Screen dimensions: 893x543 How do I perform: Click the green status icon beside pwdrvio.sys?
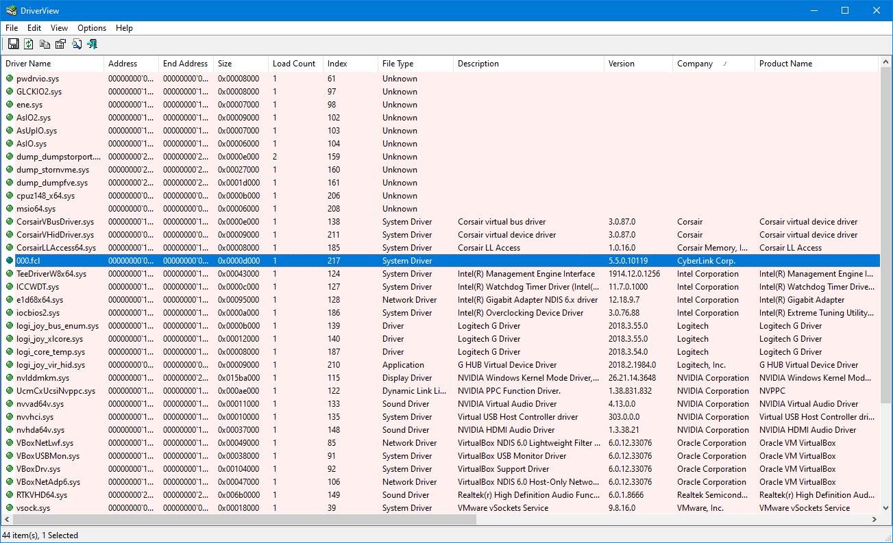tap(10, 79)
